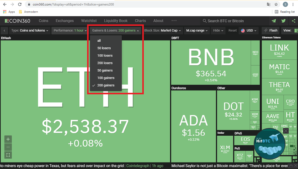Open the XLM tile
The image size is (298, 169).
coord(225,149)
